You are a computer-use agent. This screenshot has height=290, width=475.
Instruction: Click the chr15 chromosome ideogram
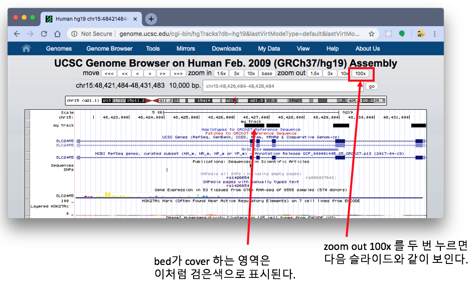[226, 100]
